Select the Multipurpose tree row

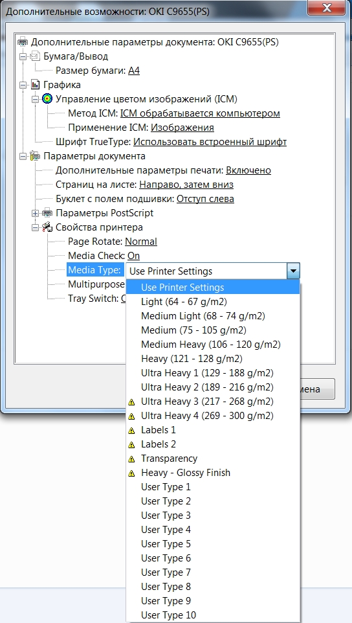[x=96, y=284]
